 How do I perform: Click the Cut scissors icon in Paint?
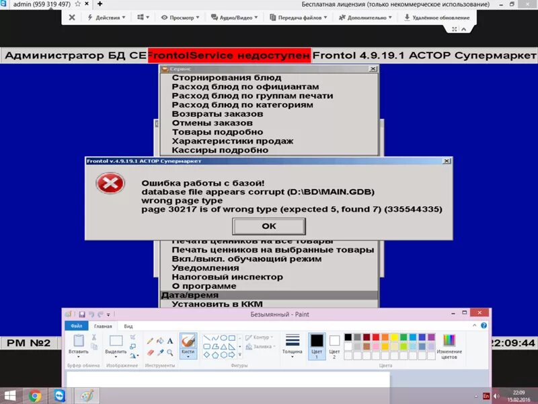coord(94,337)
